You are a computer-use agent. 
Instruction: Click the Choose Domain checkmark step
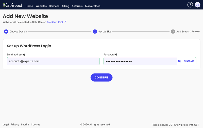point(6,32)
